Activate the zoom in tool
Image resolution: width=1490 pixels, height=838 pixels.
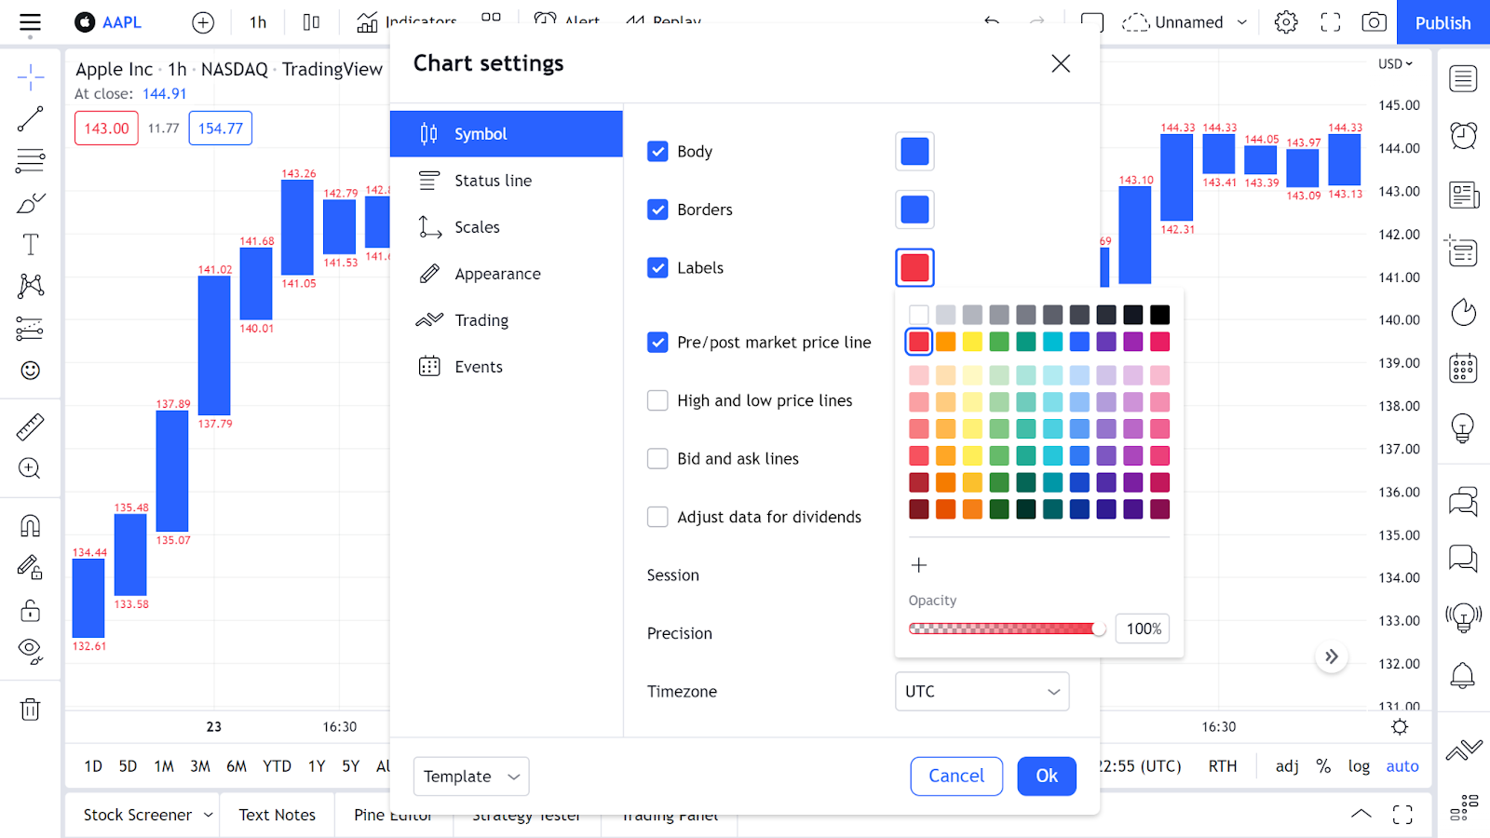tap(30, 468)
